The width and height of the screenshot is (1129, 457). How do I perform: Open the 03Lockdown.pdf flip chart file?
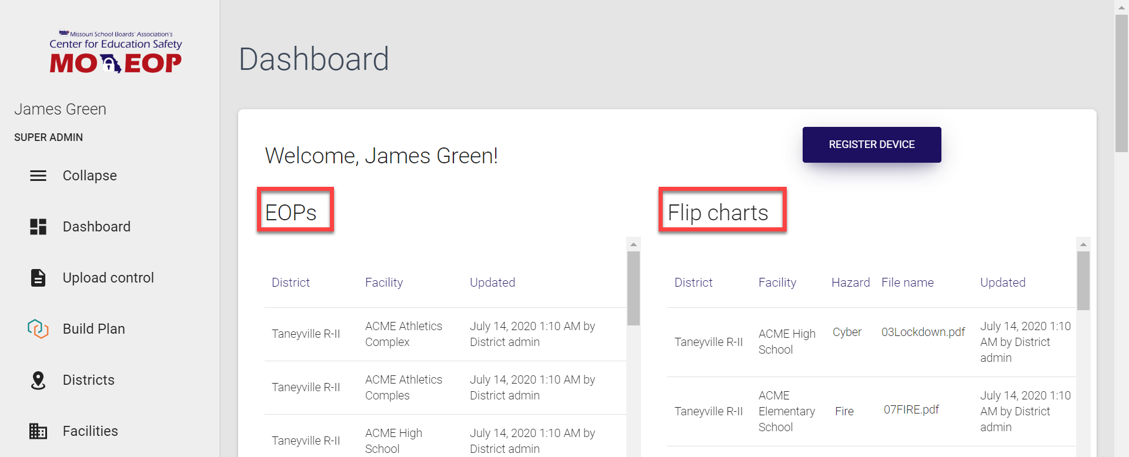(x=923, y=332)
